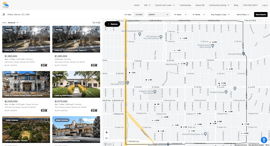Zoom in on the map
This screenshot has width=270, height=146.
[x=107, y=133]
